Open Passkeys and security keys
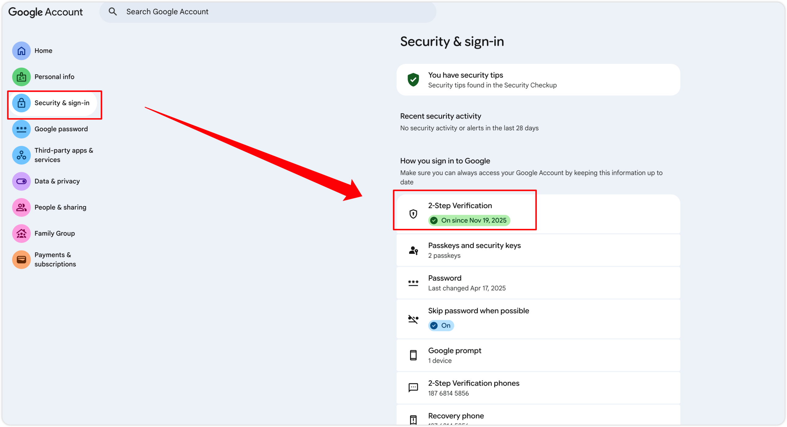This screenshot has width=787, height=427. 538,250
